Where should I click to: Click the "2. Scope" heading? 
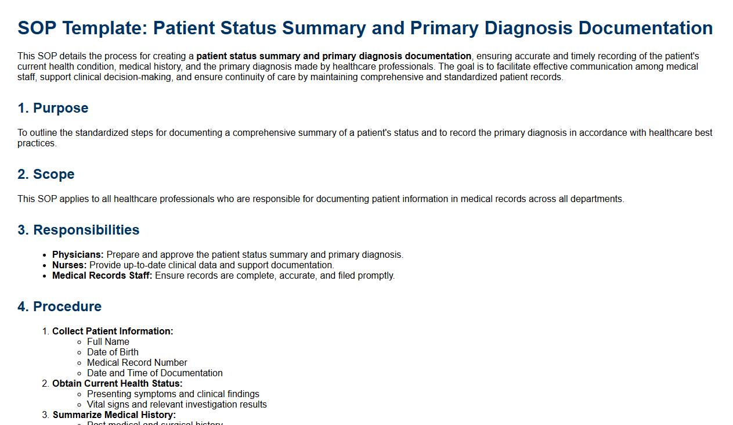click(46, 174)
